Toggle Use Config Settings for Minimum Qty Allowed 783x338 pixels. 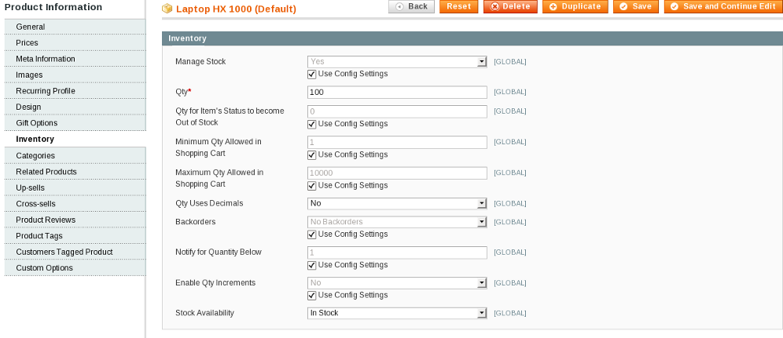[x=311, y=154]
